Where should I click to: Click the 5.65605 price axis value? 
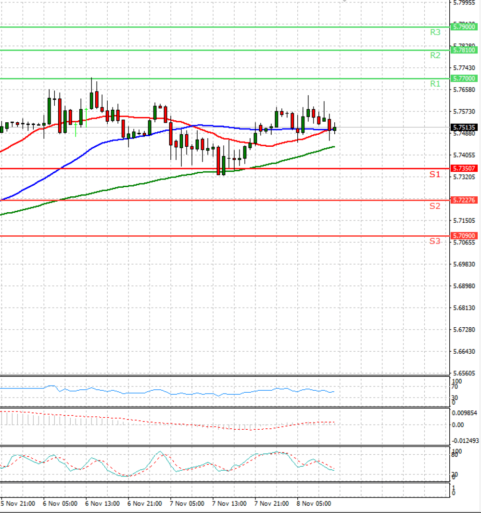(x=464, y=373)
